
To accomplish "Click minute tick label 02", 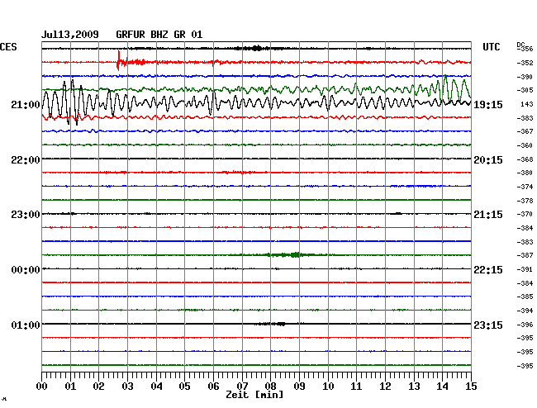I will point(98,387).
